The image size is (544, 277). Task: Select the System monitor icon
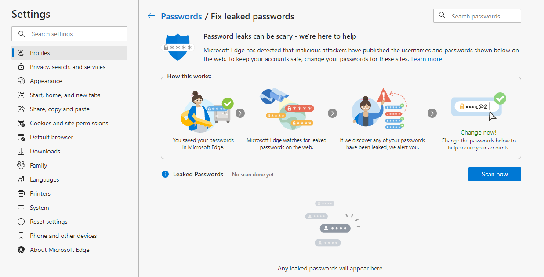(x=21, y=207)
